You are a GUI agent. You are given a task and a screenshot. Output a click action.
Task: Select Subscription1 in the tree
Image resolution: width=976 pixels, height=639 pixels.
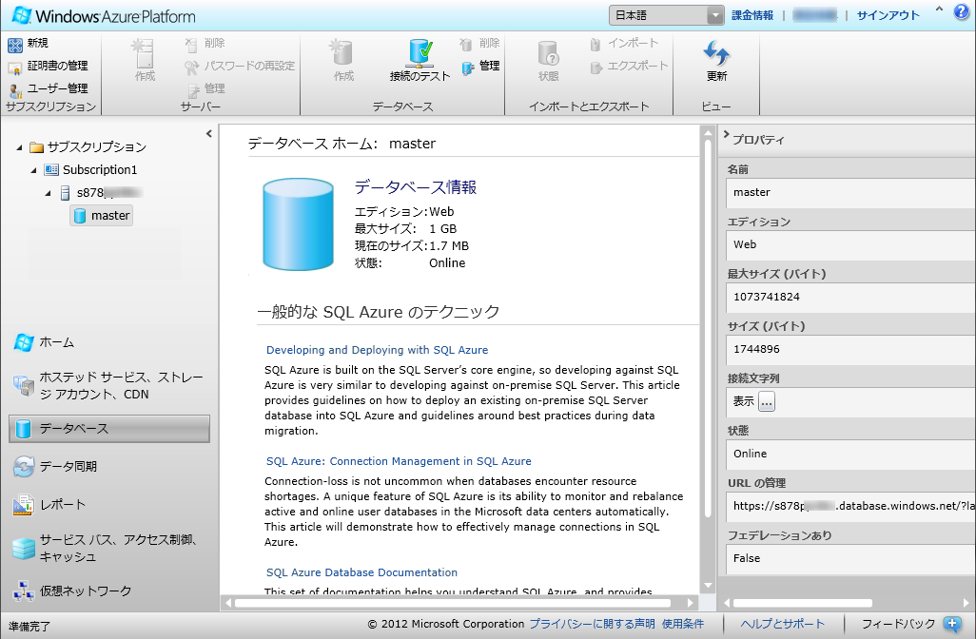[91, 170]
